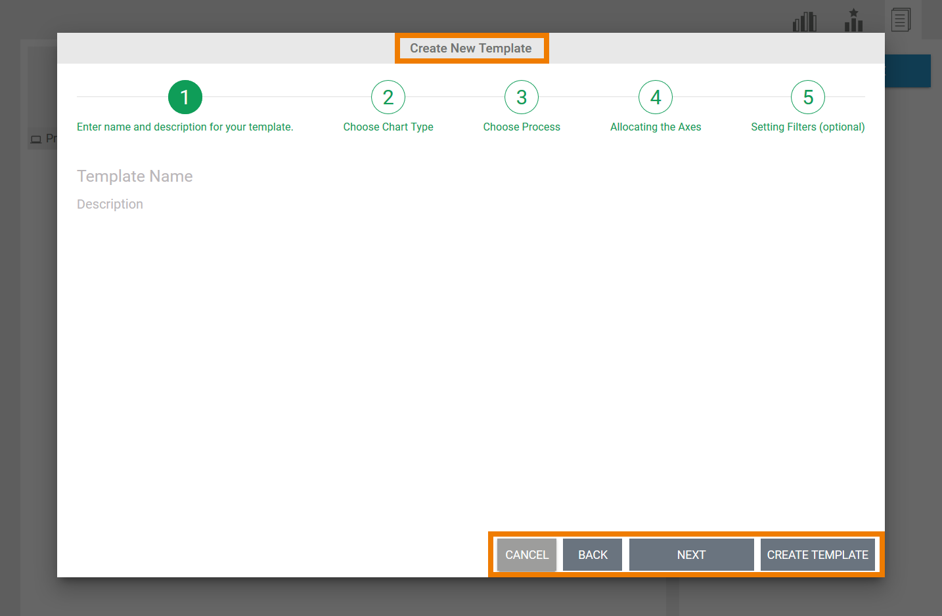This screenshot has height=616, width=942.
Task: Click the bar chart icon in top toolbar
Action: coord(804,22)
